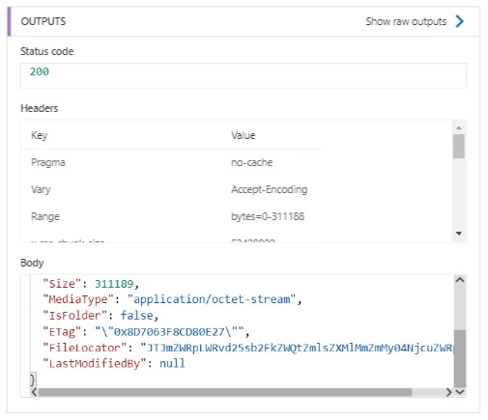Viewport: 488px width, 420px height.
Task: Select the Pragma header key
Action: click(48, 162)
